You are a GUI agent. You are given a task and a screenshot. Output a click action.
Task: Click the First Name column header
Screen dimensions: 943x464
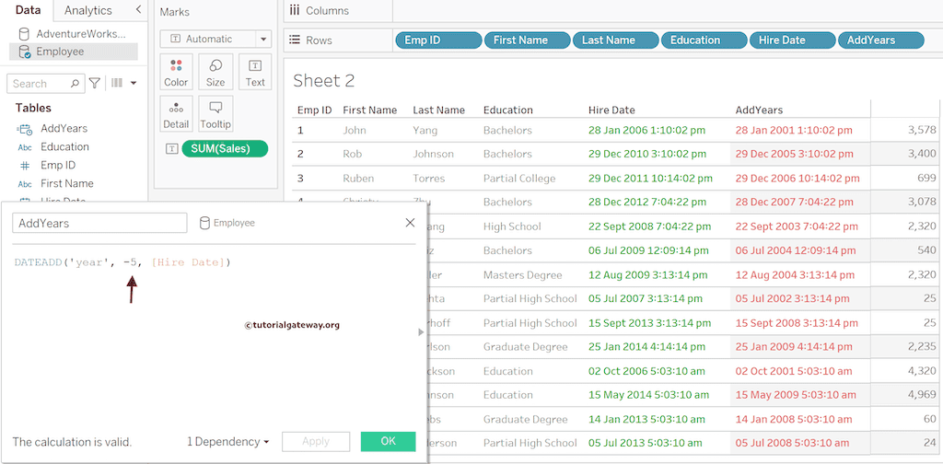click(370, 110)
